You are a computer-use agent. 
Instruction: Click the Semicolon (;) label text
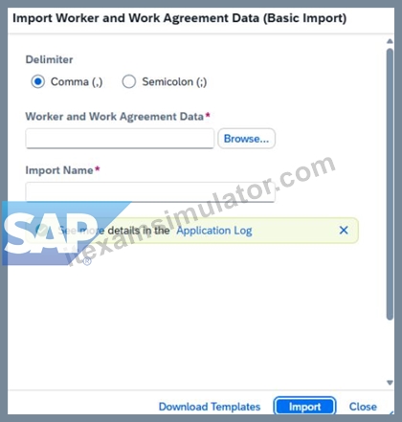[x=174, y=82]
